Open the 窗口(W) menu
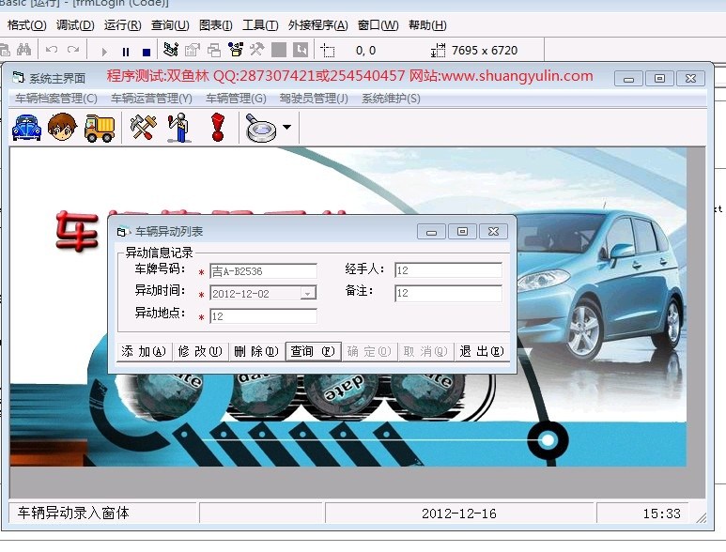Image resolution: width=726 pixels, height=552 pixels. coord(378,25)
